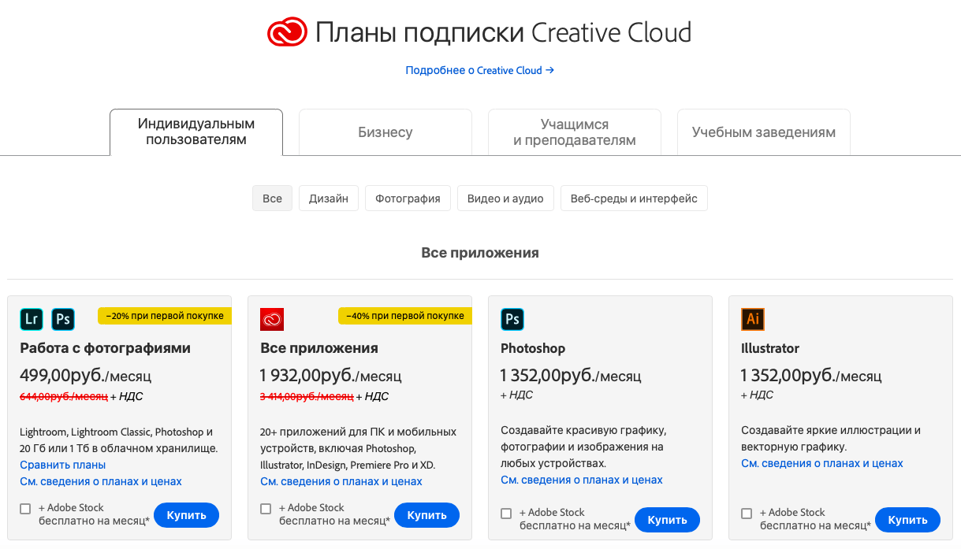Viewport: 961px width, 549px height.
Task: Click the crossed-out 644,00руб. price
Action: (64, 396)
